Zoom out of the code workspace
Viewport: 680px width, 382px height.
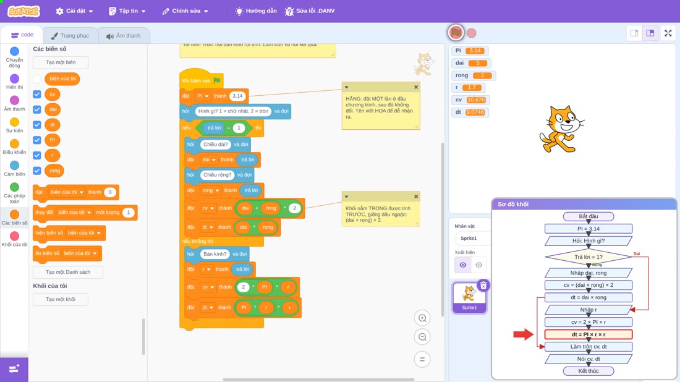tap(422, 337)
